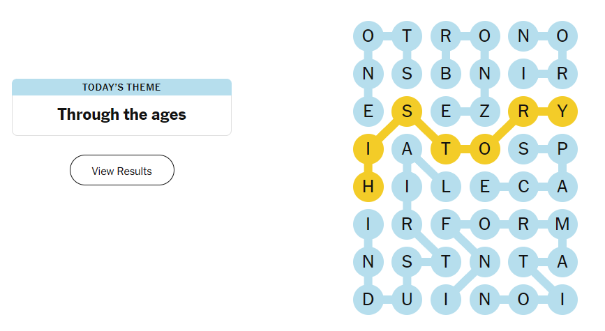The width and height of the screenshot is (605, 331).
Task: Select the letter Z tile
Action: (x=485, y=111)
